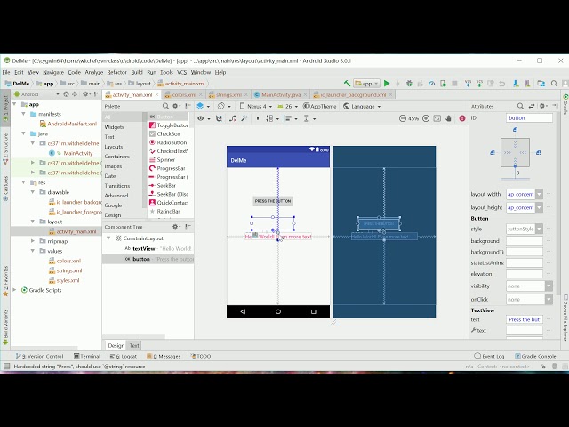
Task: Toggle the eye Show Constraints icon
Action: coord(203,118)
